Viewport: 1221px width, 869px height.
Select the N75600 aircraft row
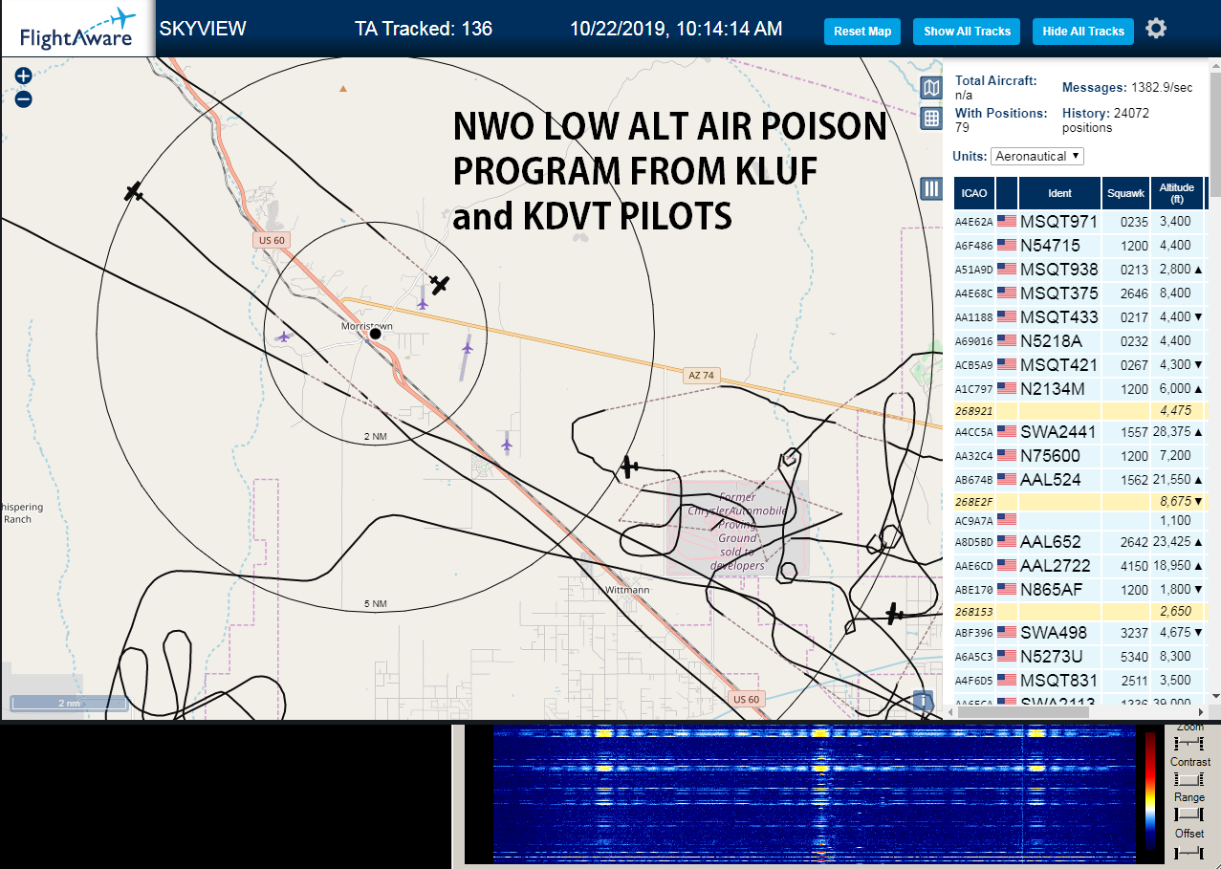pos(1080,456)
